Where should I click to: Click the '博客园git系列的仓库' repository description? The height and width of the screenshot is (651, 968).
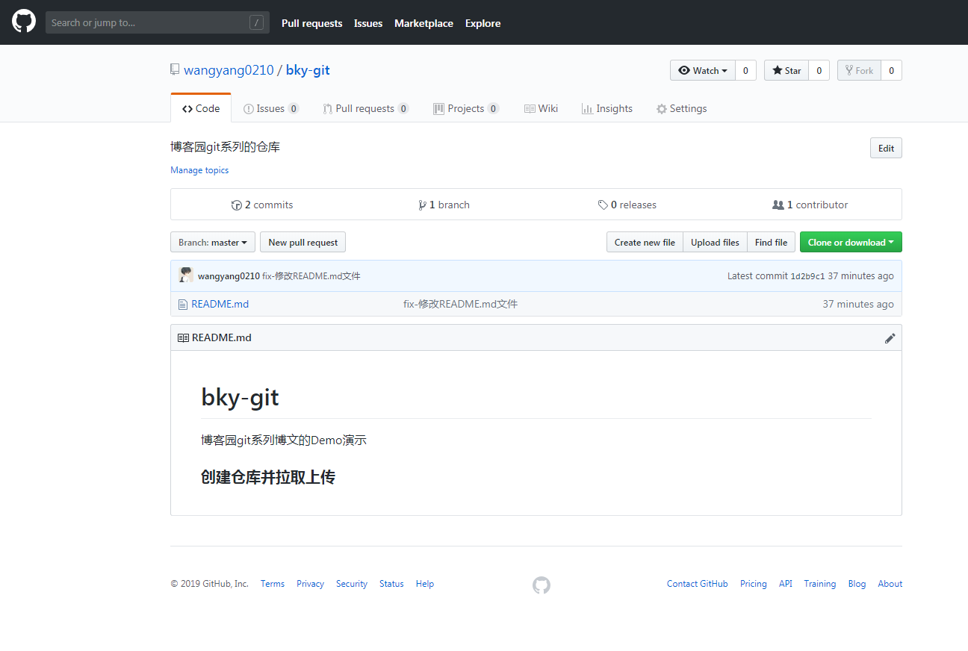coord(226,147)
